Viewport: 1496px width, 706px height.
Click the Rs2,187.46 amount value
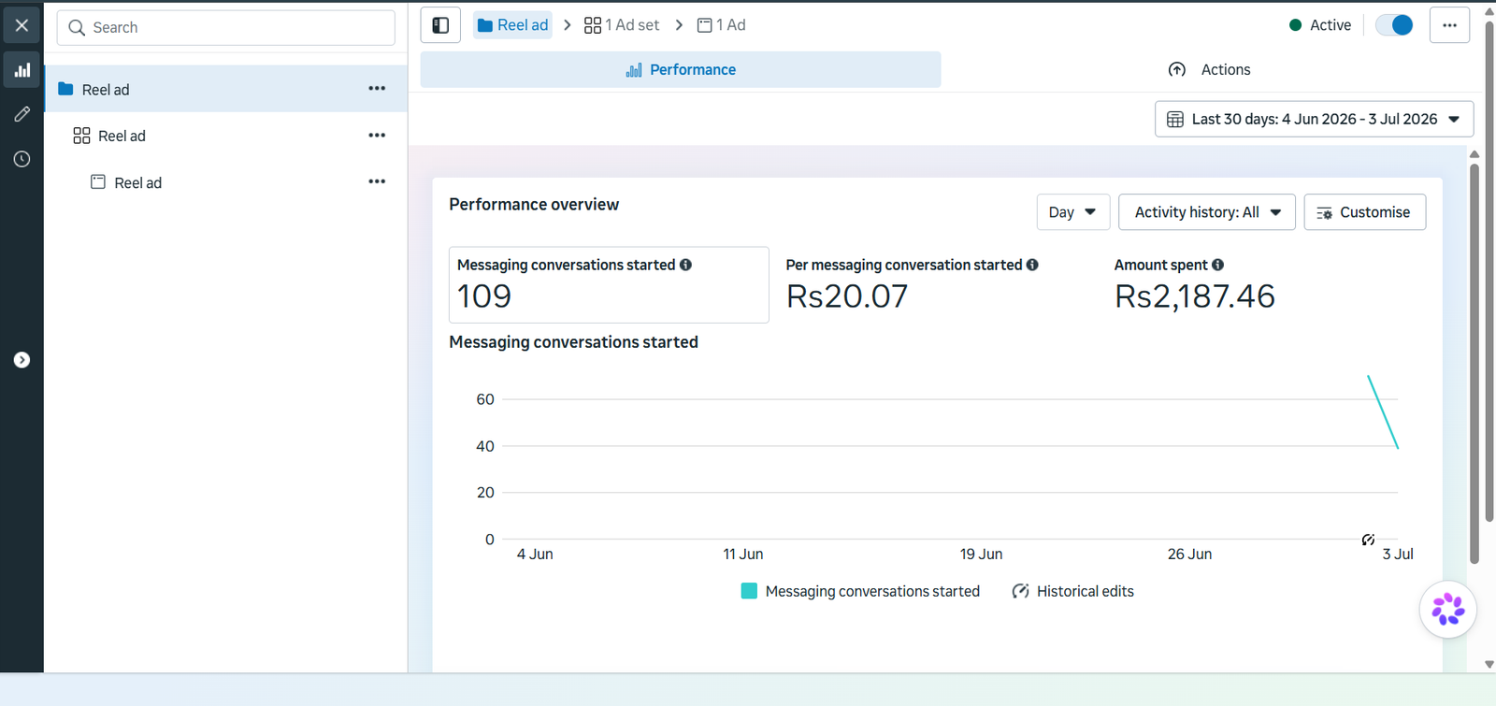click(x=1195, y=296)
